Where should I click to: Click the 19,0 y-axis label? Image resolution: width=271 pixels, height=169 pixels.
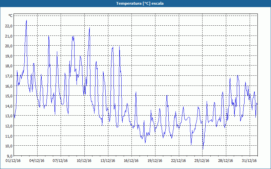[x=9, y=56]
